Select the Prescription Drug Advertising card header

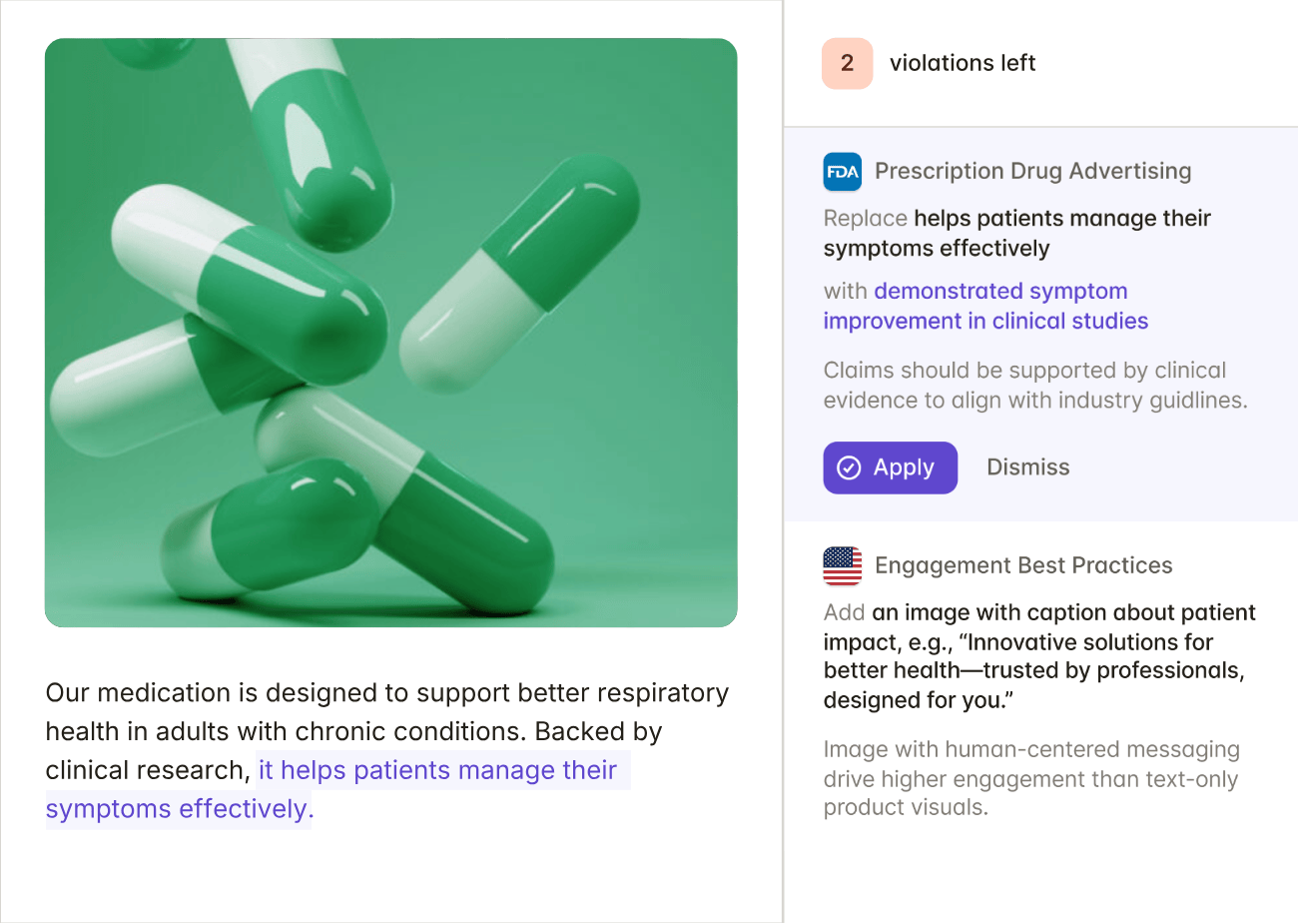tap(1033, 171)
